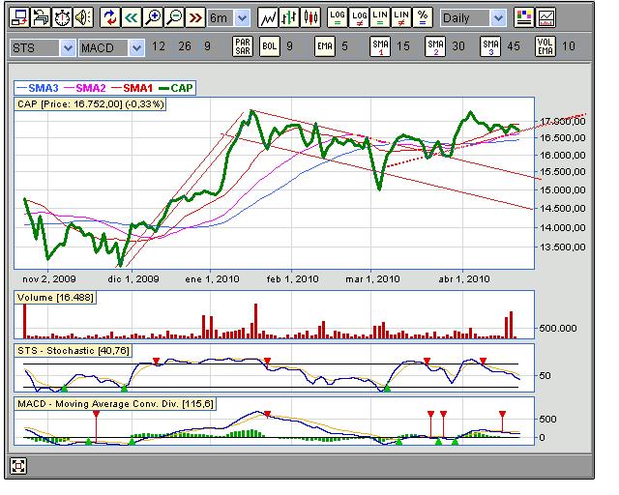Switch to candlestick chart style
Viewport: 619px width, 495px height.
(x=310, y=17)
